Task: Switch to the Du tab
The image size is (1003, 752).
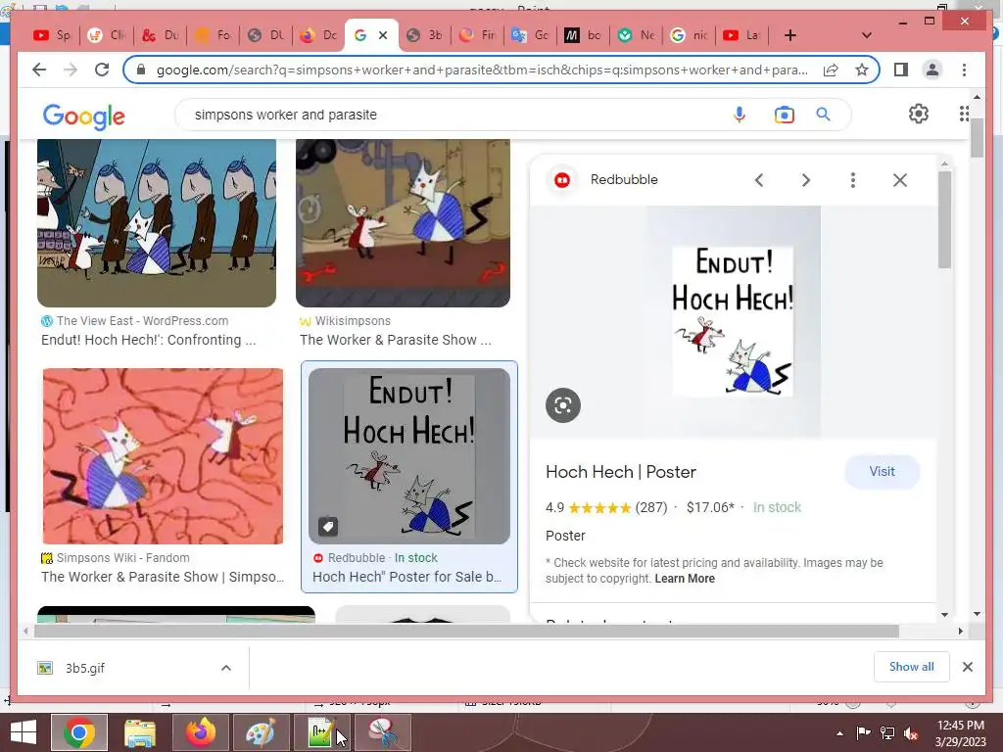Action: click(x=160, y=35)
